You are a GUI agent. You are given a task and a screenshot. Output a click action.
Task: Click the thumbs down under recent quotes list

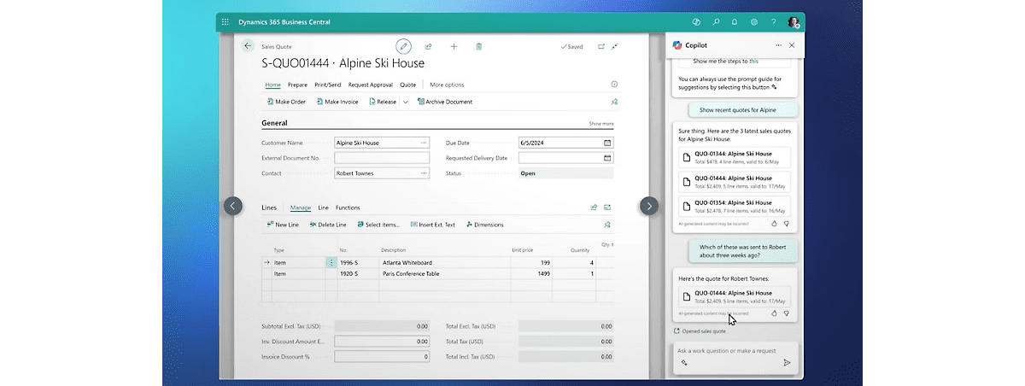(x=786, y=223)
